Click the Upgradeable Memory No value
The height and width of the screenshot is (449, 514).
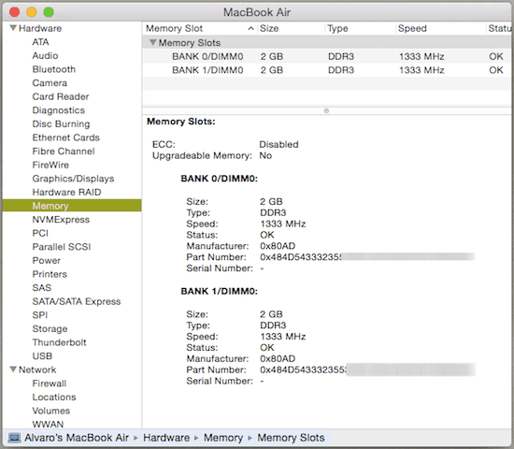[265, 155]
